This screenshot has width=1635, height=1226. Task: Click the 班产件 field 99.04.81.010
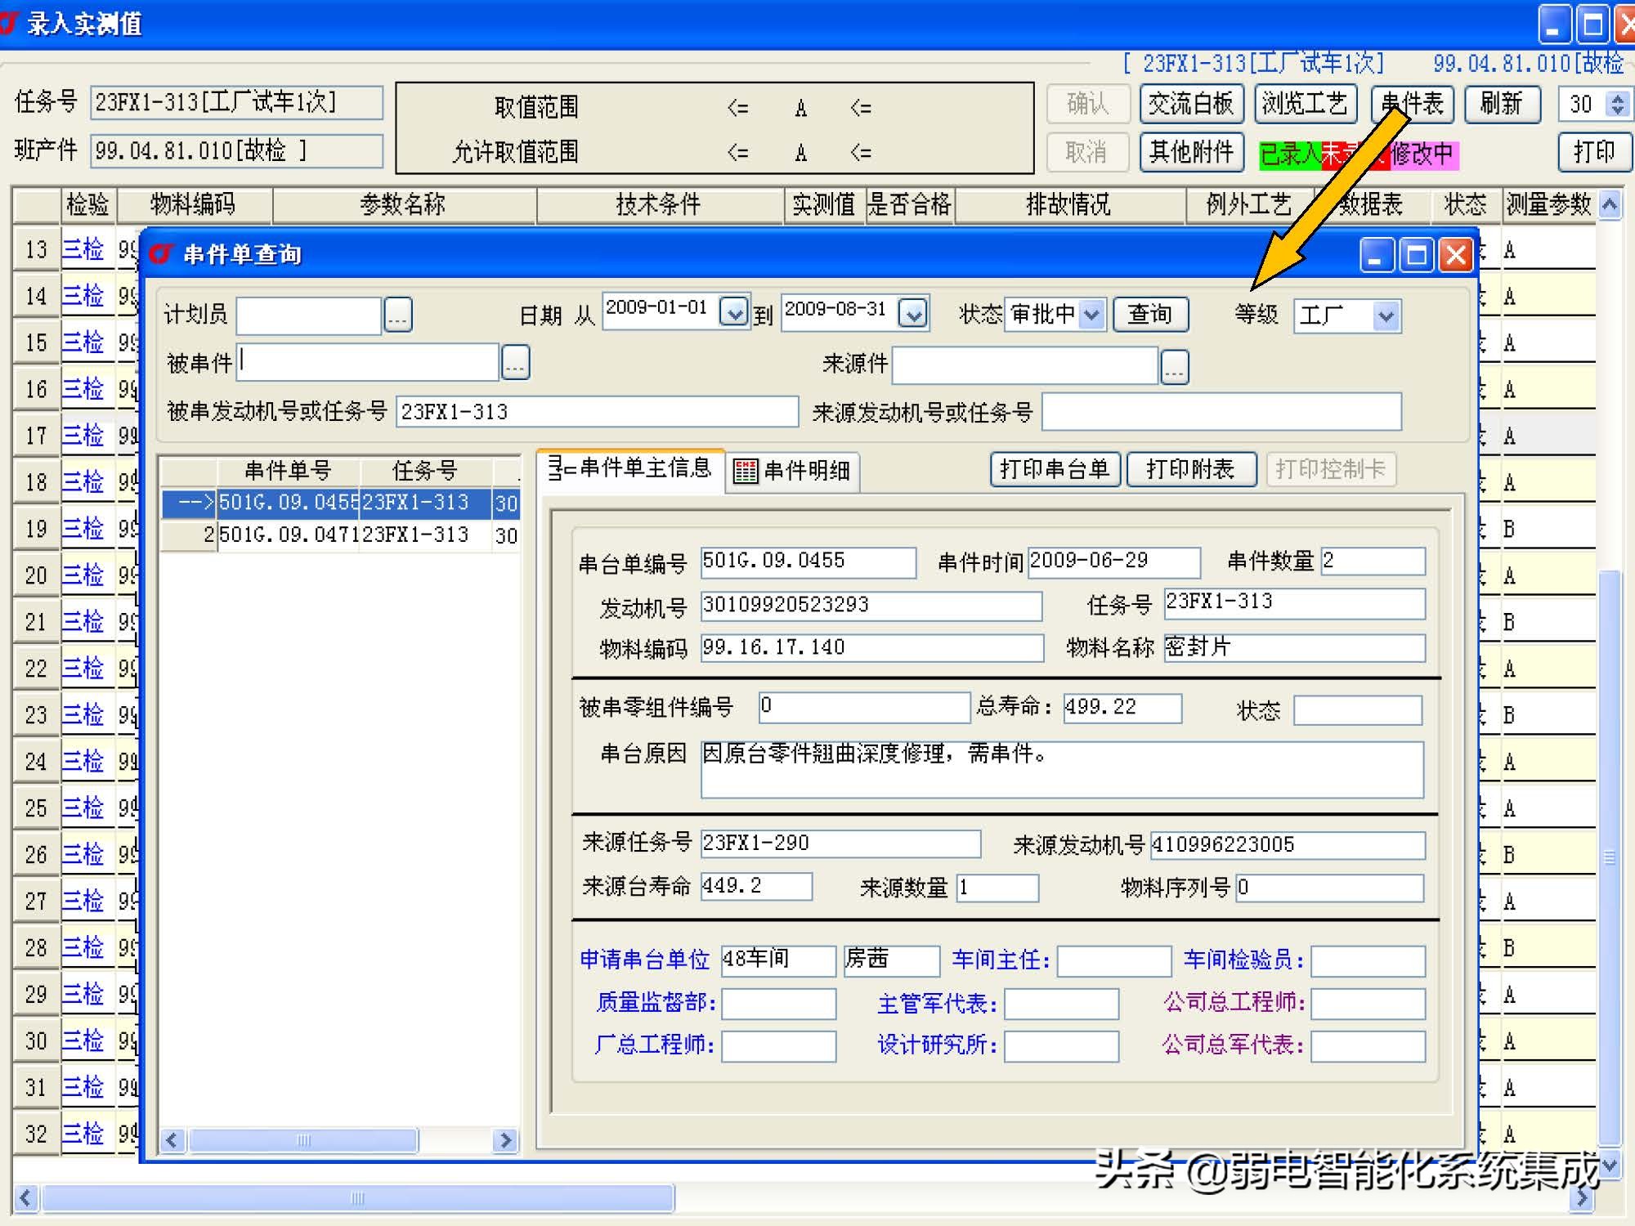pyautogui.click(x=236, y=151)
